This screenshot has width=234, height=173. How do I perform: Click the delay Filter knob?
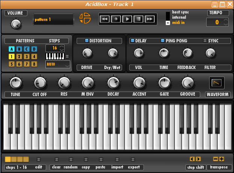pyautogui.click(x=211, y=53)
